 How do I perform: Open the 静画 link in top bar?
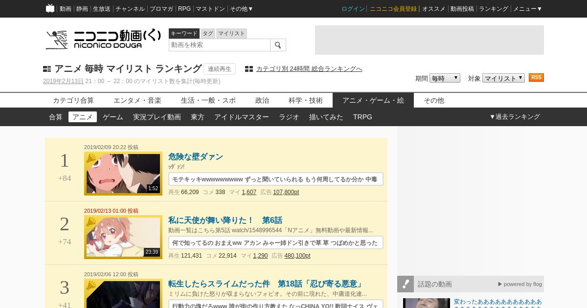point(82,9)
